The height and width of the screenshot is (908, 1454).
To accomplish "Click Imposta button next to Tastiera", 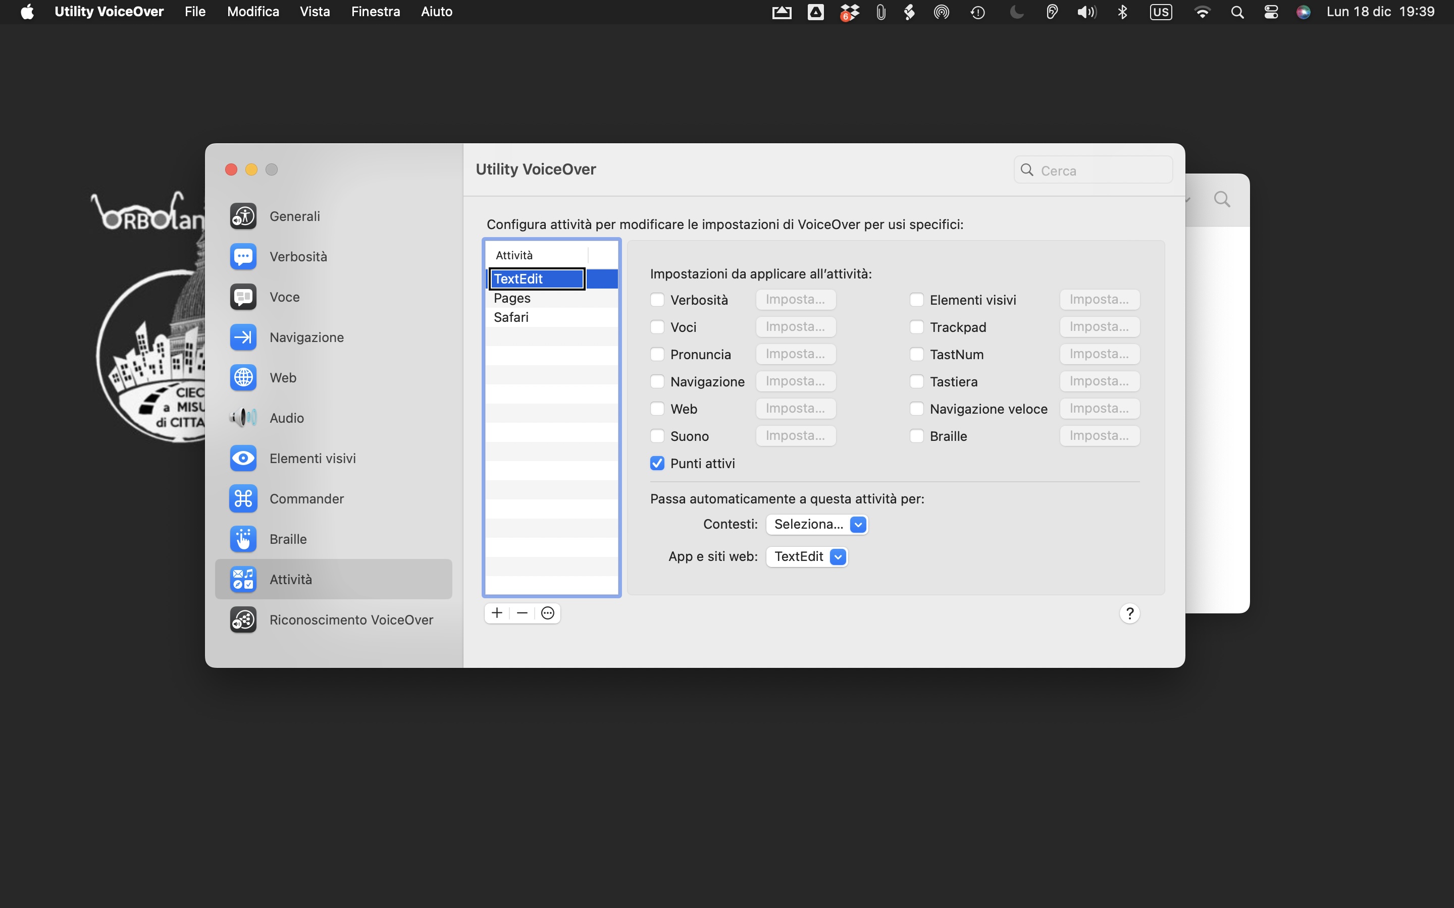I will [x=1100, y=381].
